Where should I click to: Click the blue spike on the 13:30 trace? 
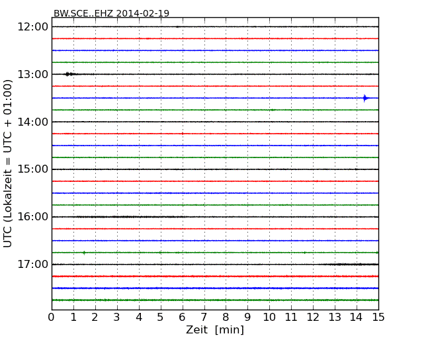tap(365, 98)
